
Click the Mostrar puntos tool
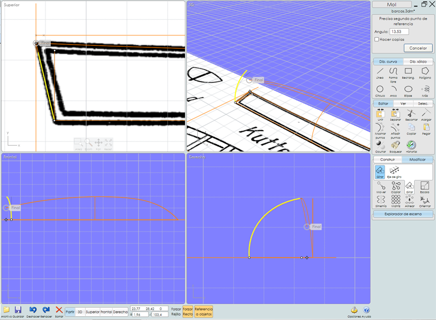[380, 131]
